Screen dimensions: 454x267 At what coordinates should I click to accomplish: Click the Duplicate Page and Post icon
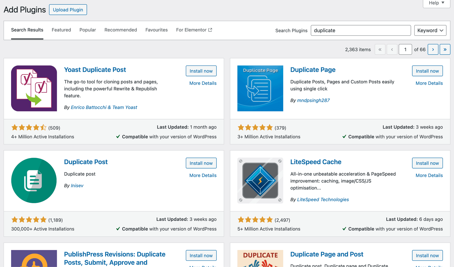[x=260, y=258]
